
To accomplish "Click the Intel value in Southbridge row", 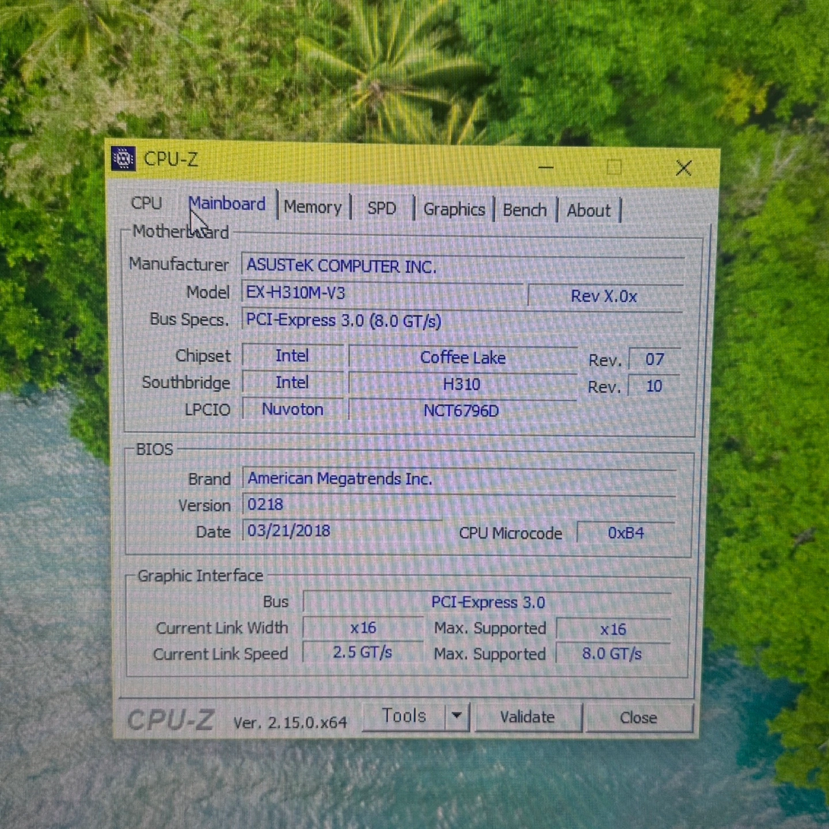I will click(x=292, y=382).
